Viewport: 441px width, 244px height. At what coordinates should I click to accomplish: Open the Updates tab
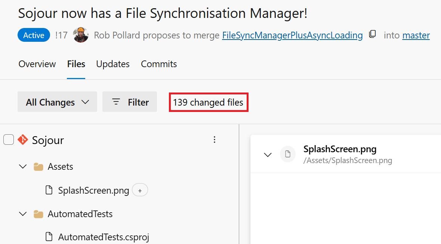point(113,64)
